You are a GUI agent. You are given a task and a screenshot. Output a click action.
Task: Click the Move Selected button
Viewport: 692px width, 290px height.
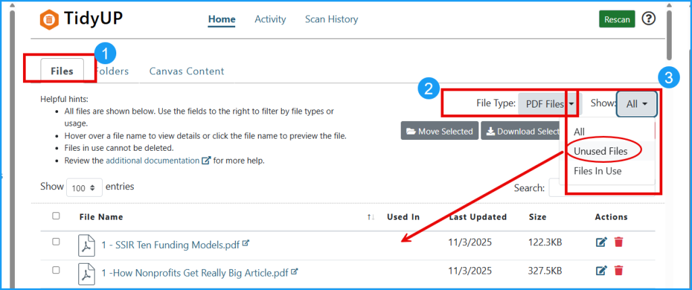tap(440, 131)
